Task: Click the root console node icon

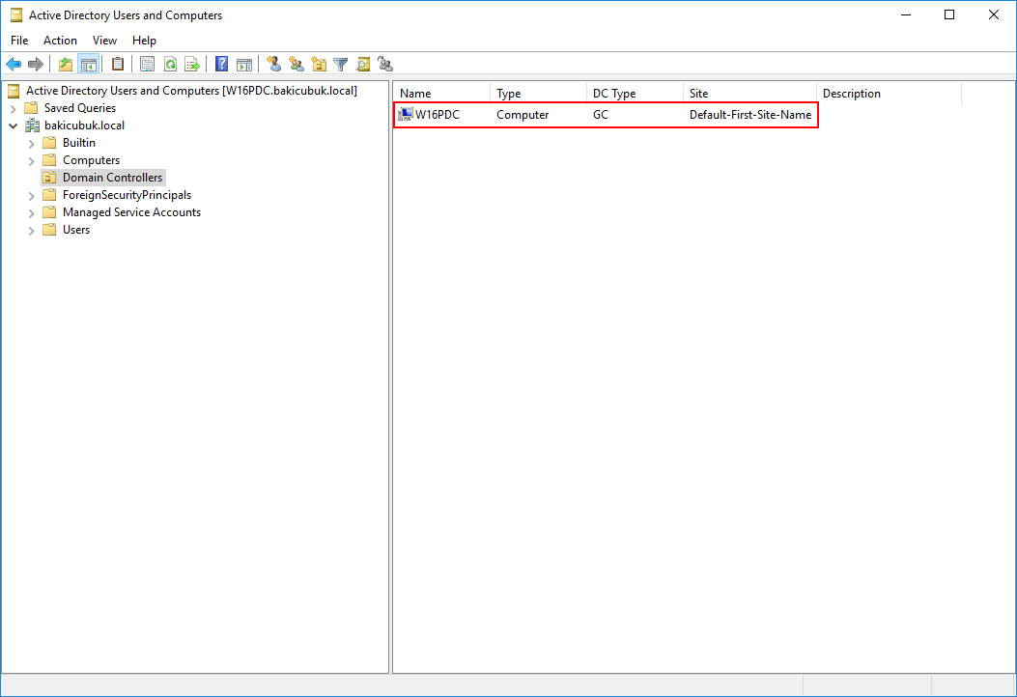Action: click(x=14, y=91)
